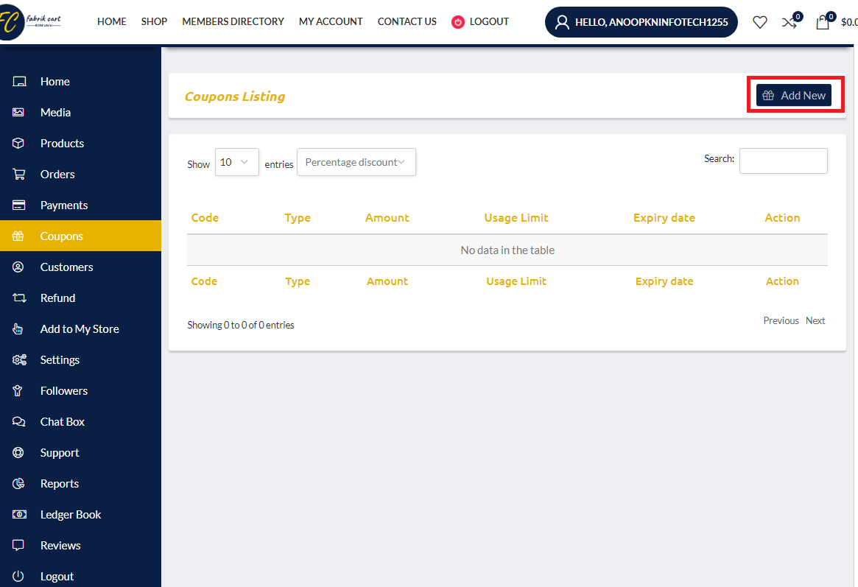
Task: Sort by the top Expiry date header
Action: (664, 218)
